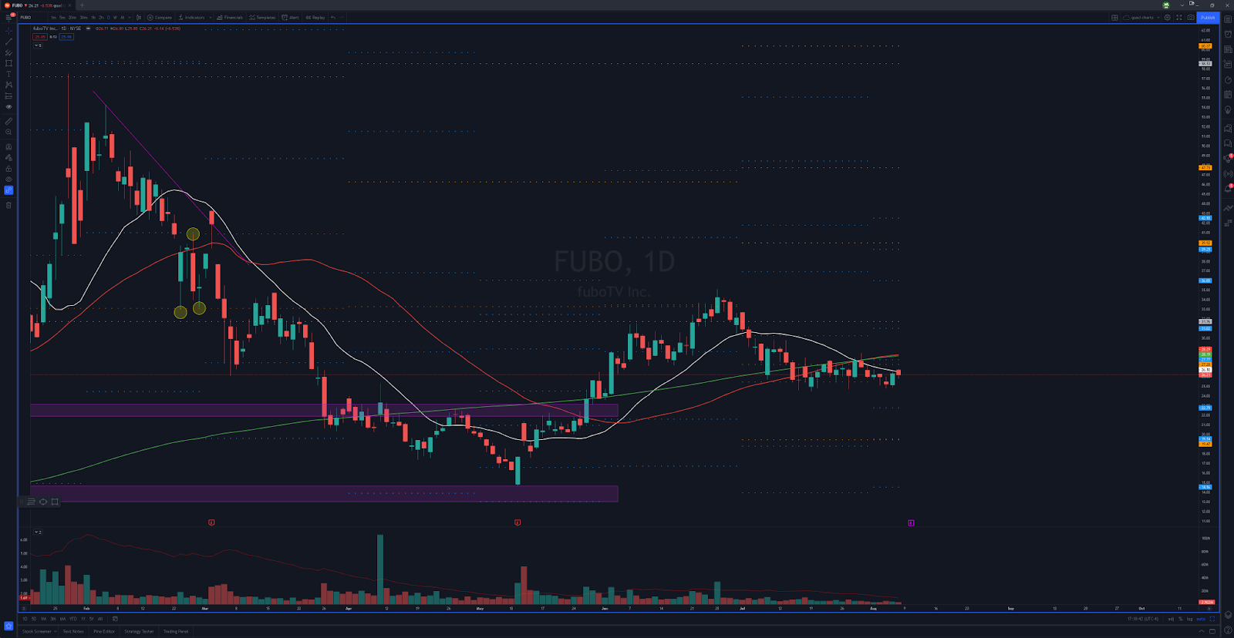1234x638 pixels.
Task: Toggle lock all drawings
Action: [8, 170]
